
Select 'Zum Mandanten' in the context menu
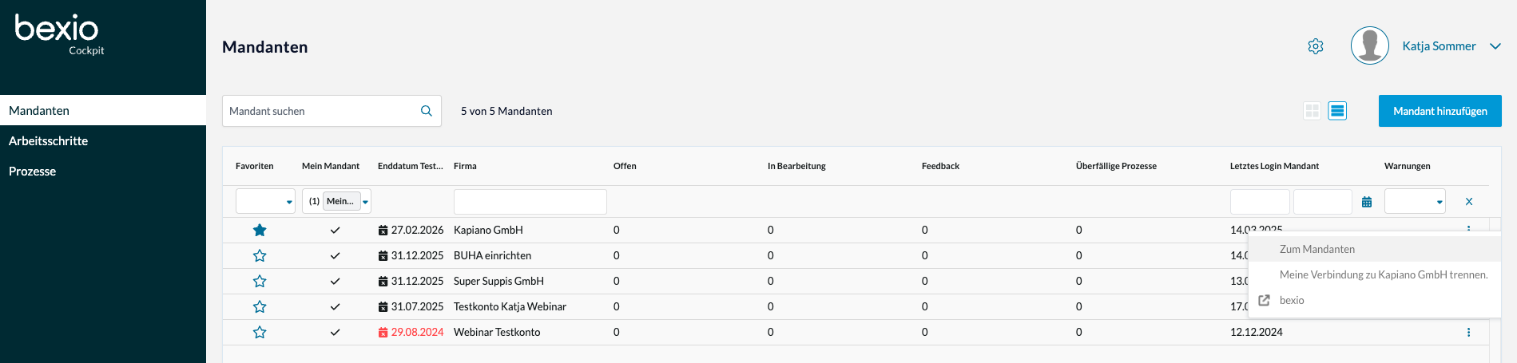[1316, 249]
